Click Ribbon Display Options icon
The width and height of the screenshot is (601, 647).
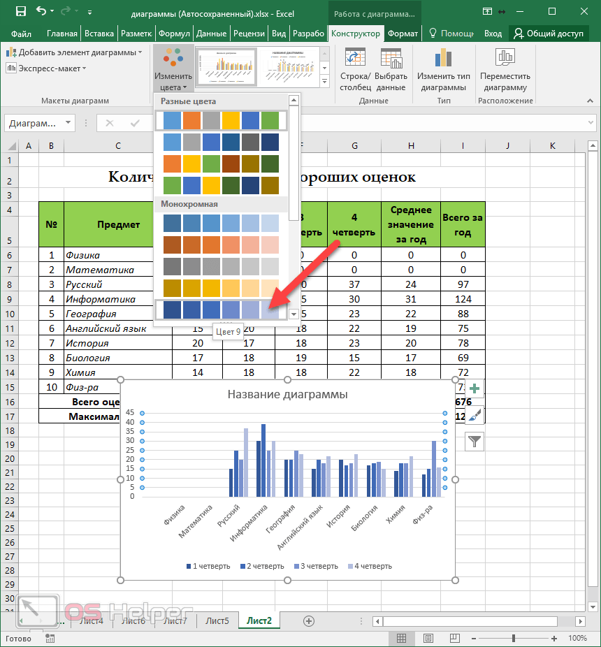click(x=488, y=12)
